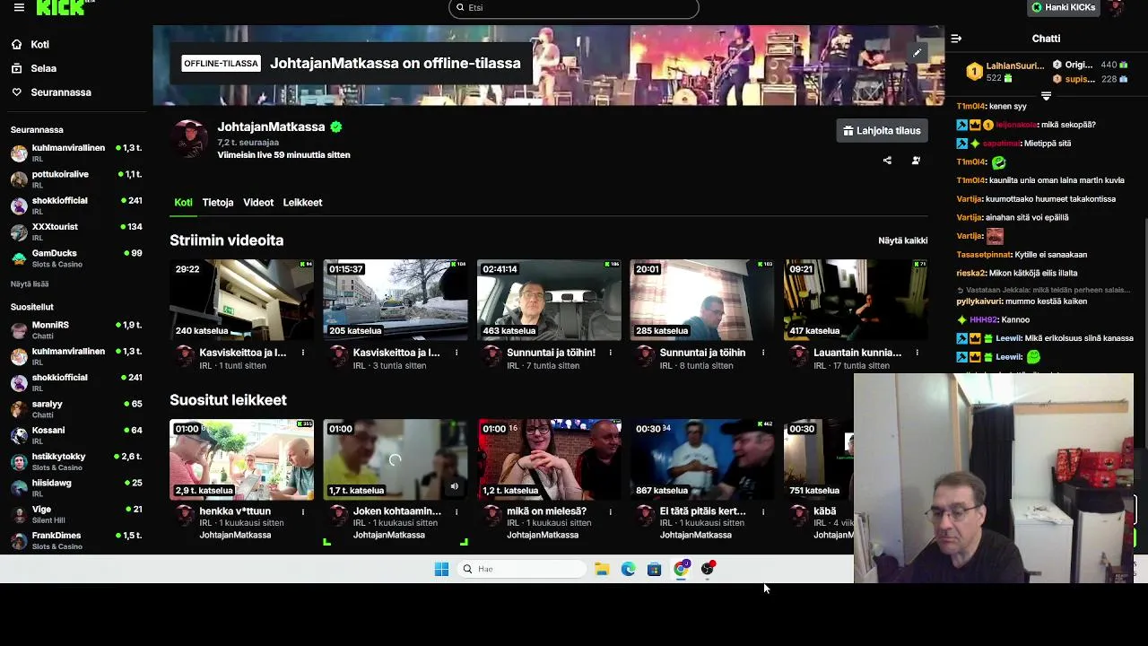Open the 29:22 stream video thumbnail
The image size is (1148, 646).
tap(241, 300)
